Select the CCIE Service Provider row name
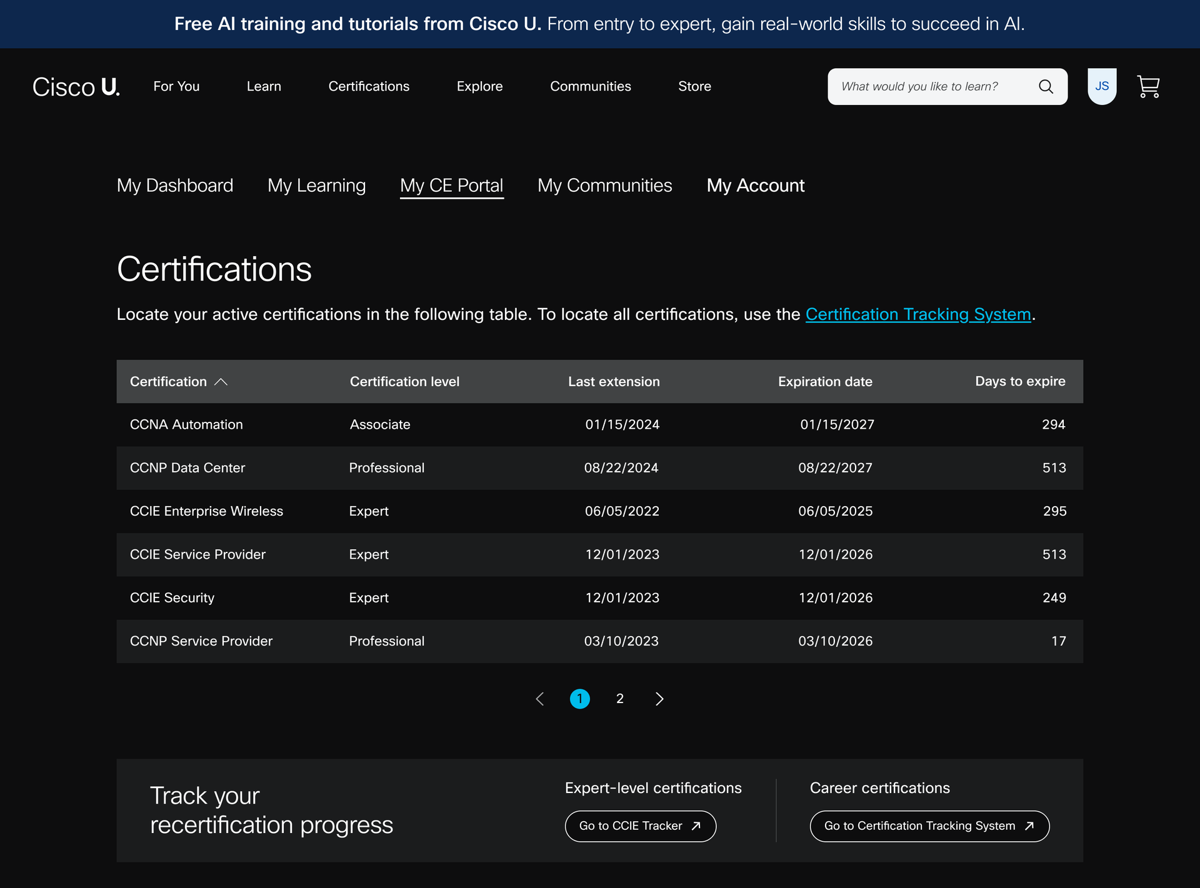 (x=197, y=555)
